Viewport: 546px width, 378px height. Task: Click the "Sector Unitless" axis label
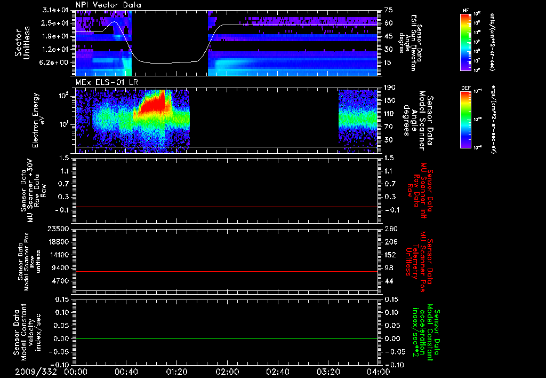[22, 43]
